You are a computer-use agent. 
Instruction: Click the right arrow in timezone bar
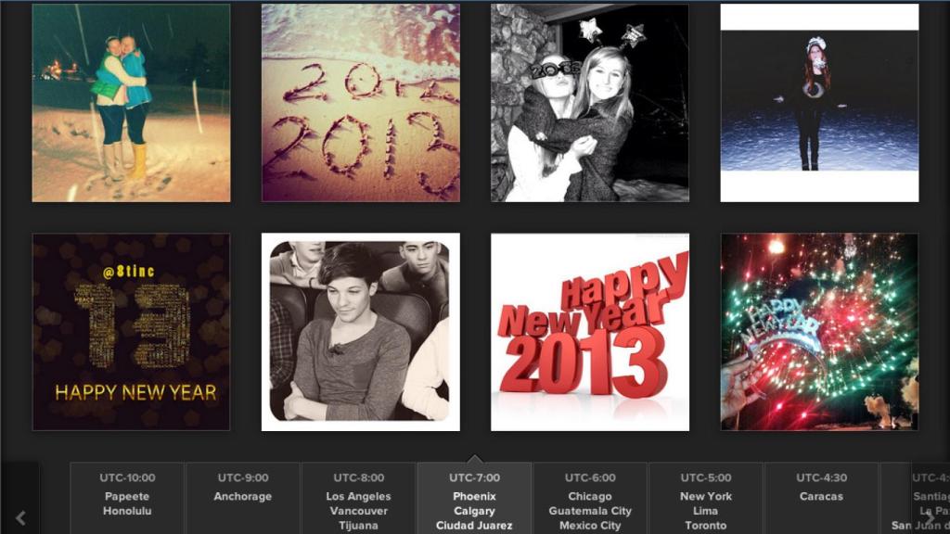click(930, 517)
